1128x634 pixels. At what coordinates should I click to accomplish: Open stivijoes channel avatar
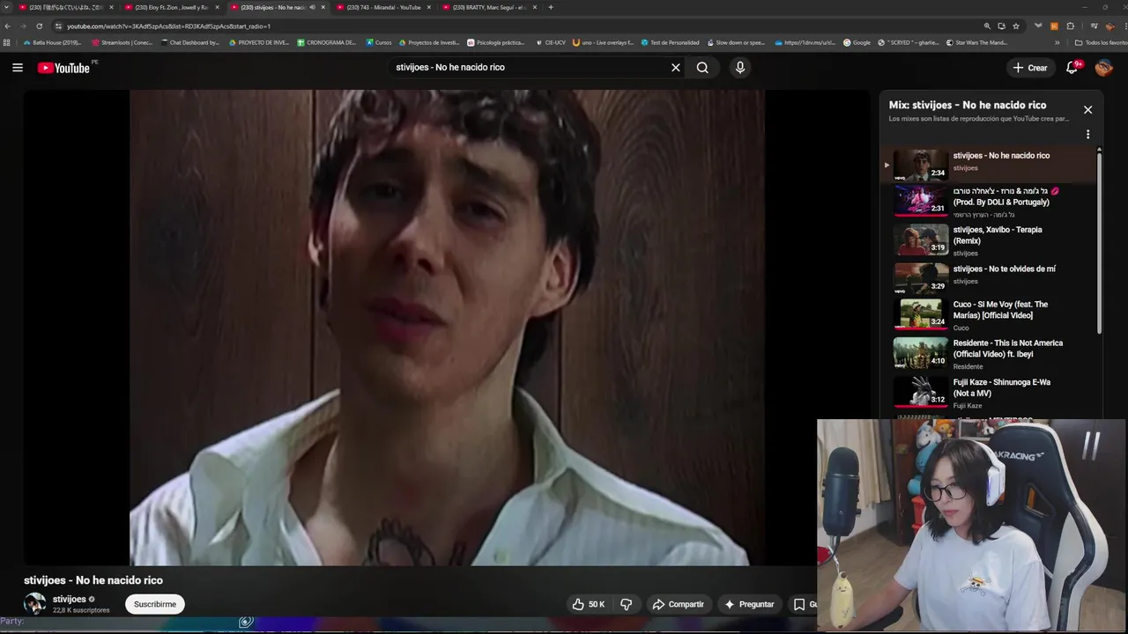[34, 604]
